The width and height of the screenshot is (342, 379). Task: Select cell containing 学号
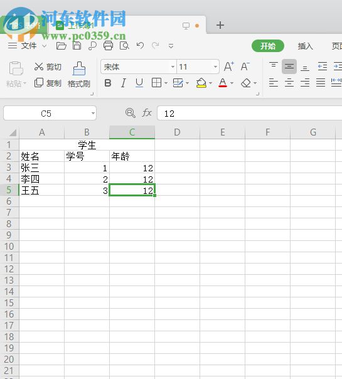[87, 156]
